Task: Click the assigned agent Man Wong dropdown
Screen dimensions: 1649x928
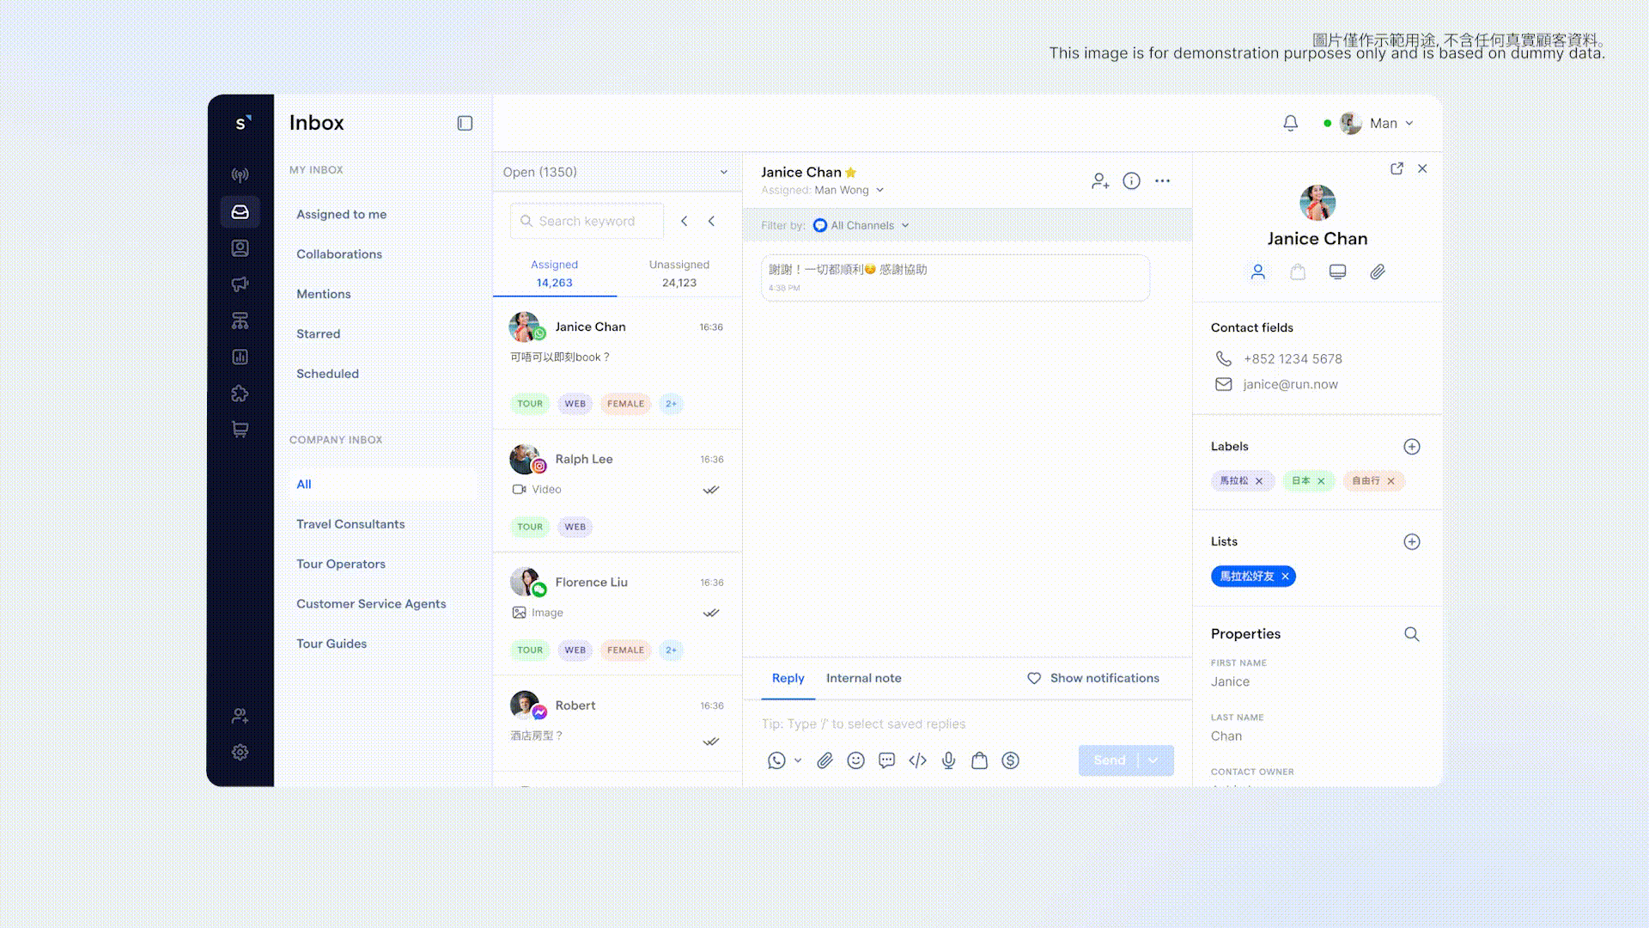Action: pos(849,189)
